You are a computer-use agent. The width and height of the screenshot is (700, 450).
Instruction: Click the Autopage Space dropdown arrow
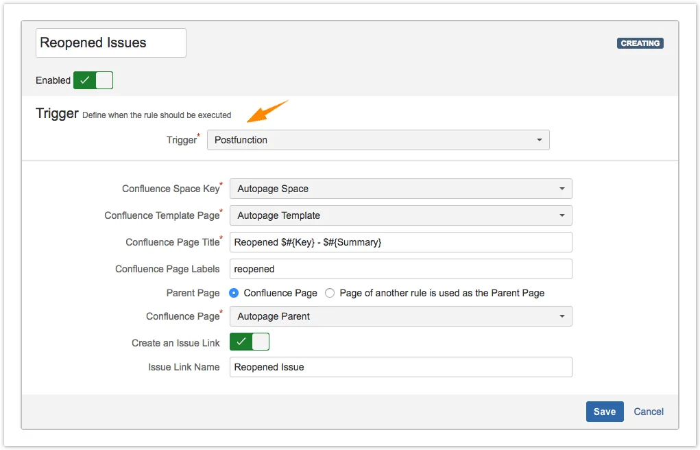point(562,189)
